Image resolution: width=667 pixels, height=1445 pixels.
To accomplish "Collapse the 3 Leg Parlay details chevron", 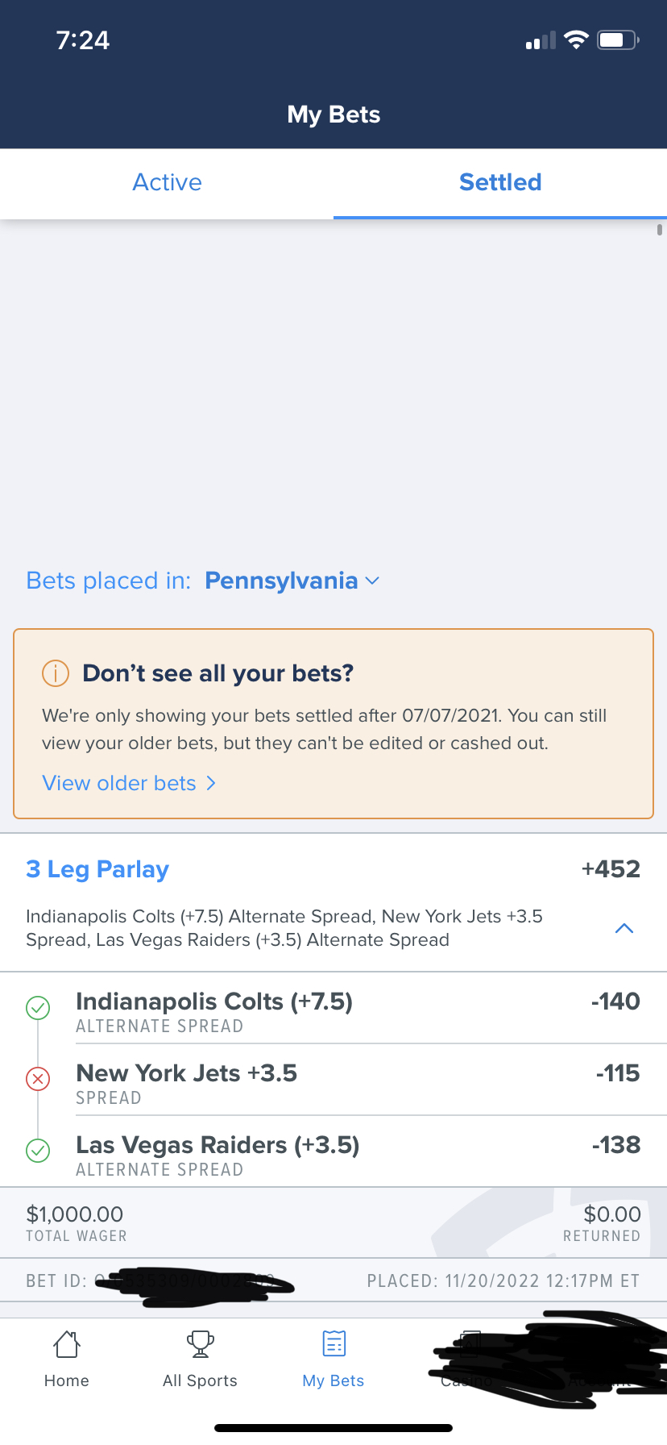I will (623, 928).
